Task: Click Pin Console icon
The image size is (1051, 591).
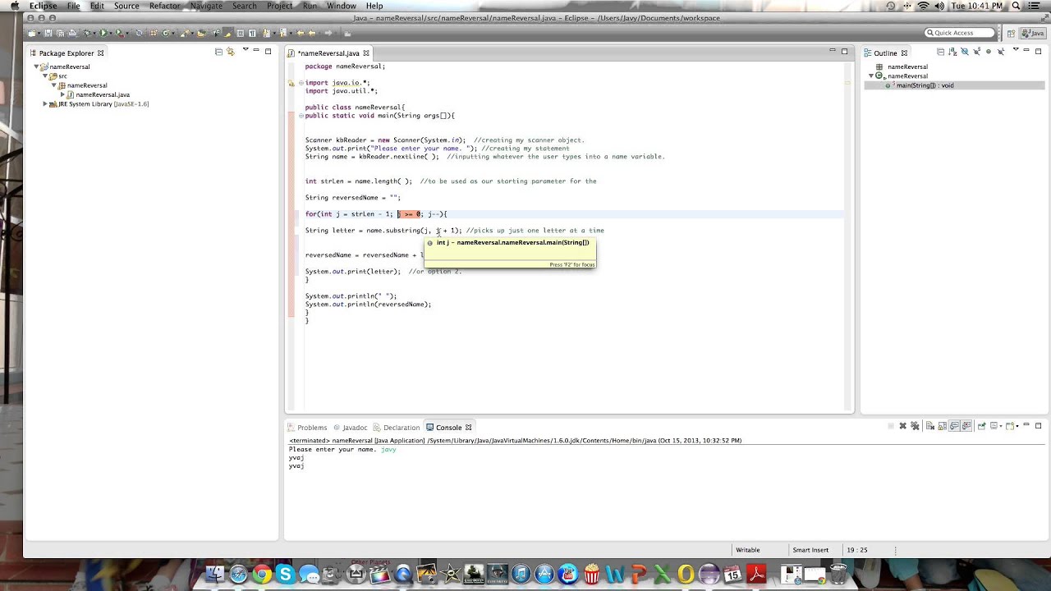Action: click(x=982, y=426)
